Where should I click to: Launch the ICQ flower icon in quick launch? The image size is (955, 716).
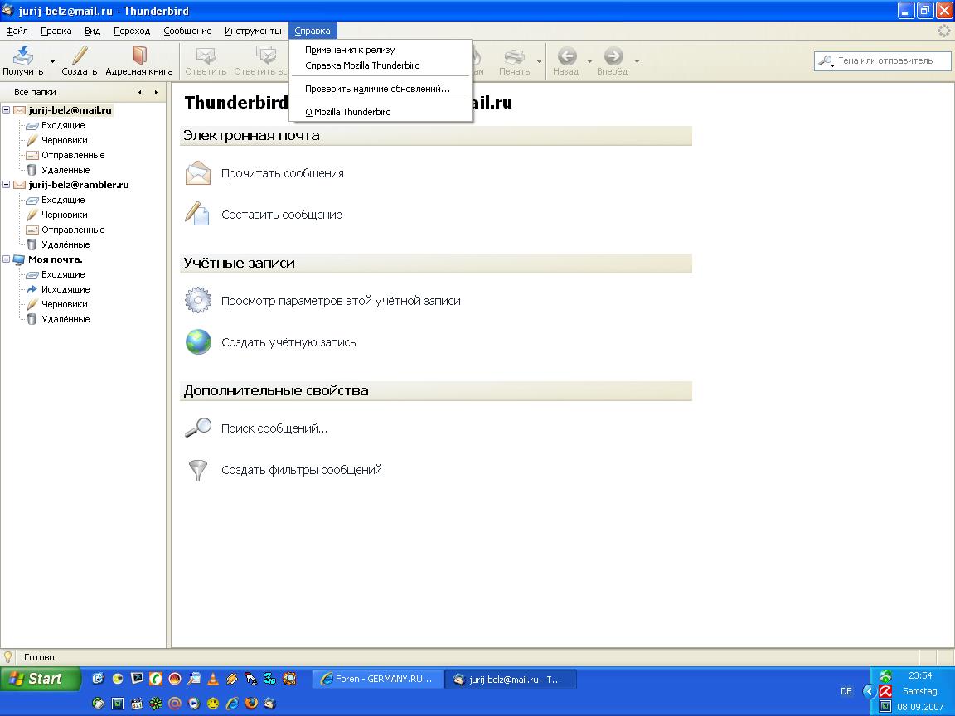coord(156,704)
